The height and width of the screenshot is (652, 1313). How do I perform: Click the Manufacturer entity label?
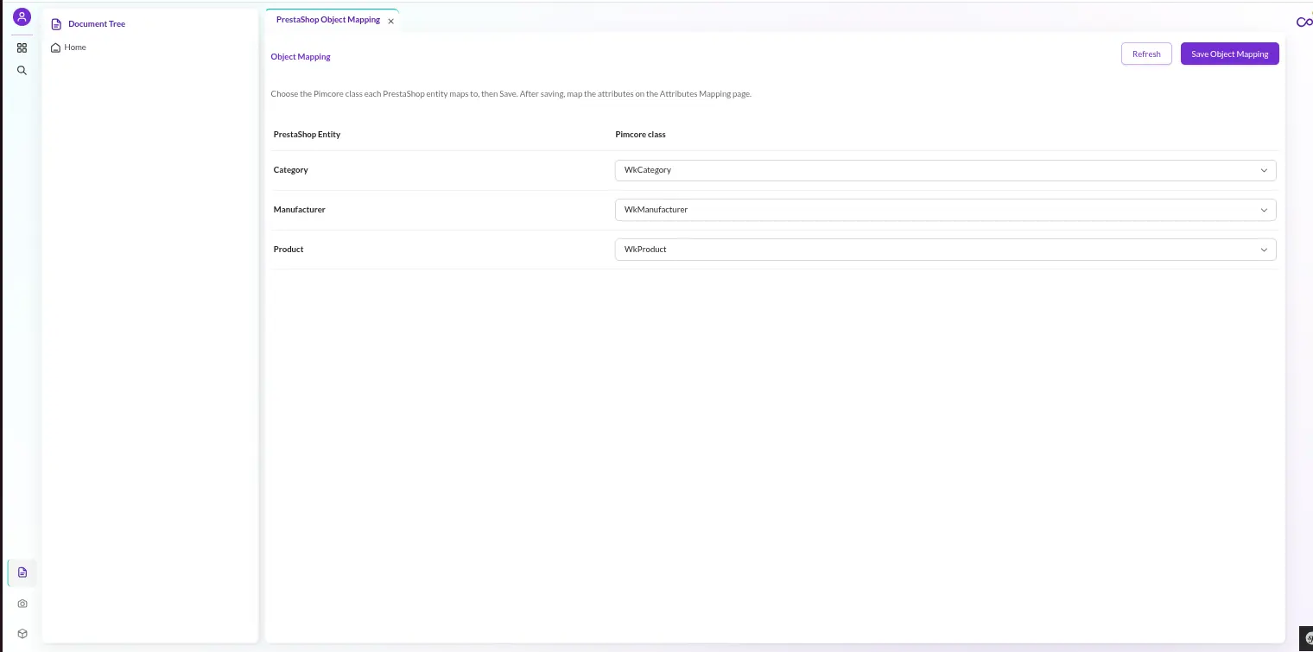(299, 210)
